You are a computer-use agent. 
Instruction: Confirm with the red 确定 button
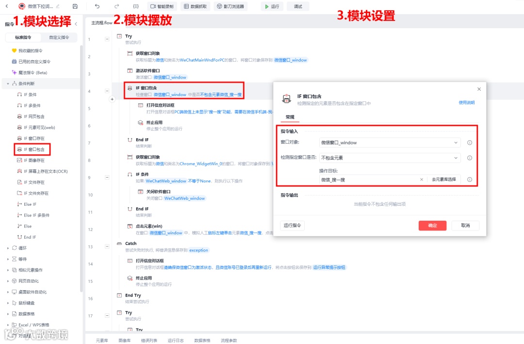(432, 226)
